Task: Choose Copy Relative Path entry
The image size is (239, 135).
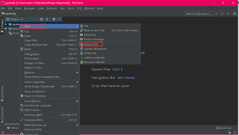Action: (49, 45)
